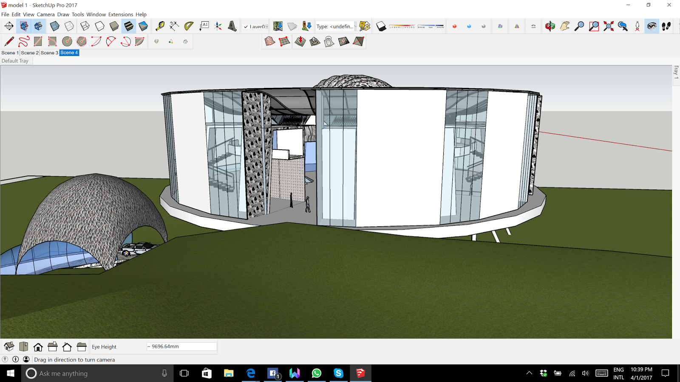The height and width of the screenshot is (382, 680).
Task: Activate the Orbit tool
Action: (550, 26)
